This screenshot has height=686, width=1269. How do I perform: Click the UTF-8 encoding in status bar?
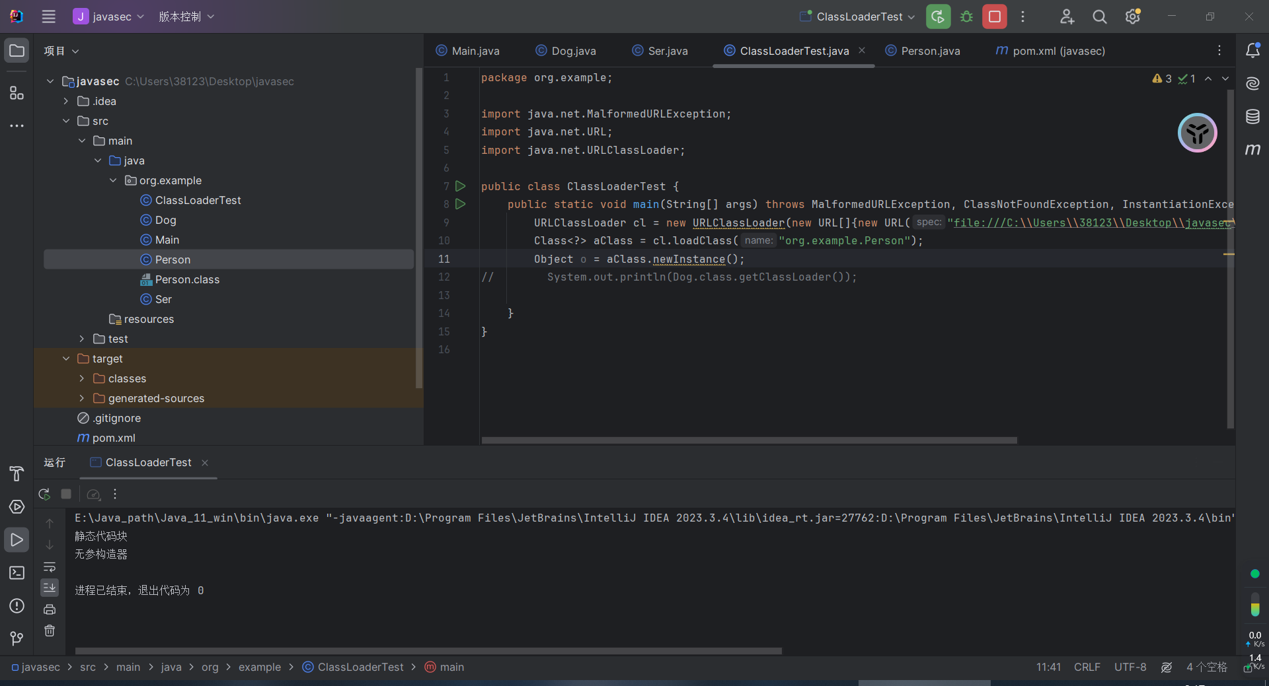(1130, 667)
